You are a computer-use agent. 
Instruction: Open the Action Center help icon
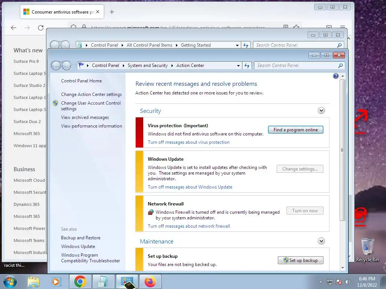tap(335, 76)
